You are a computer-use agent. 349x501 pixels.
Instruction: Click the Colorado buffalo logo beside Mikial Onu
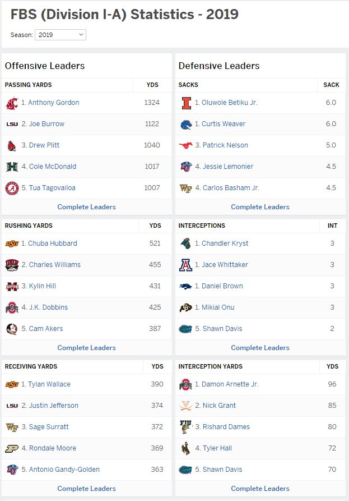(185, 307)
